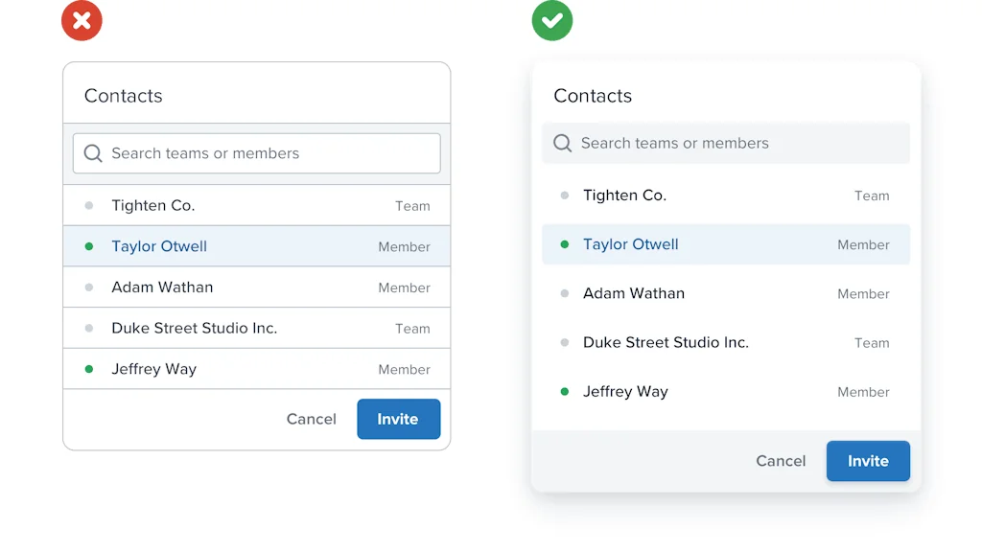Select Jeffrey Way in the right contact list
This screenshot has width=982, height=552.
click(625, 391)
